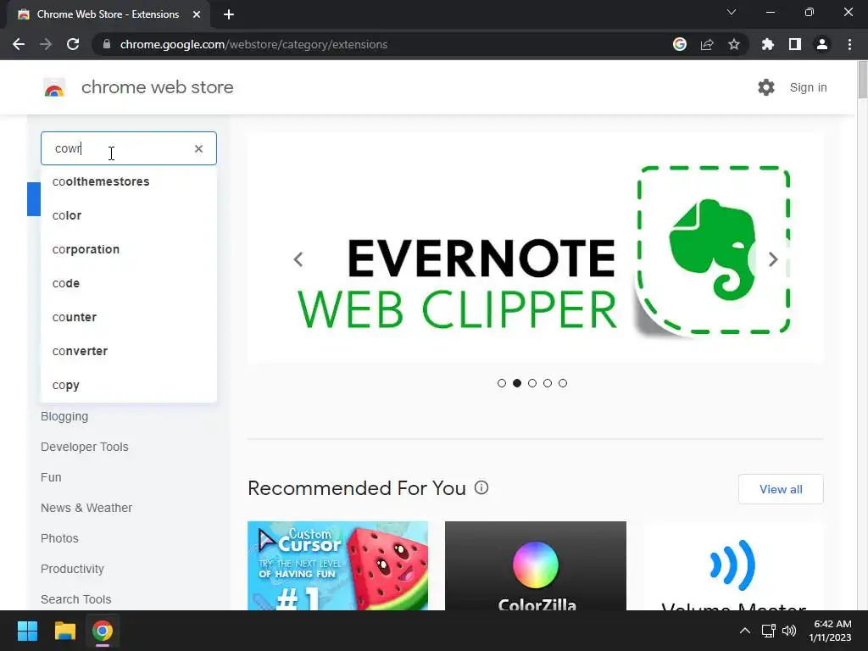Open the News & Weather category
Screen dimensions: 868x651
[86, 508]
